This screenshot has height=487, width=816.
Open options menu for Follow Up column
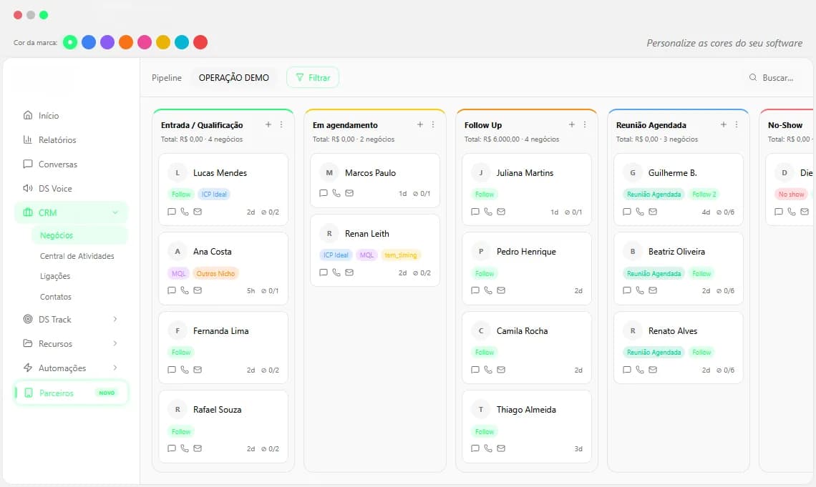click(x=584, y=124)
